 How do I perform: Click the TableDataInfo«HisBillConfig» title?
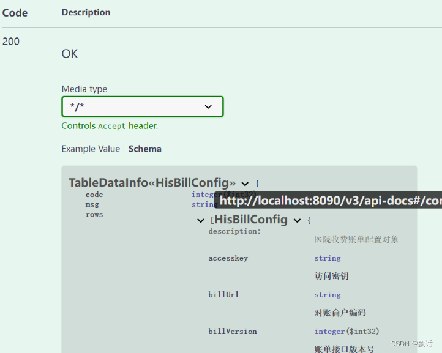click(x=152, y=182)
